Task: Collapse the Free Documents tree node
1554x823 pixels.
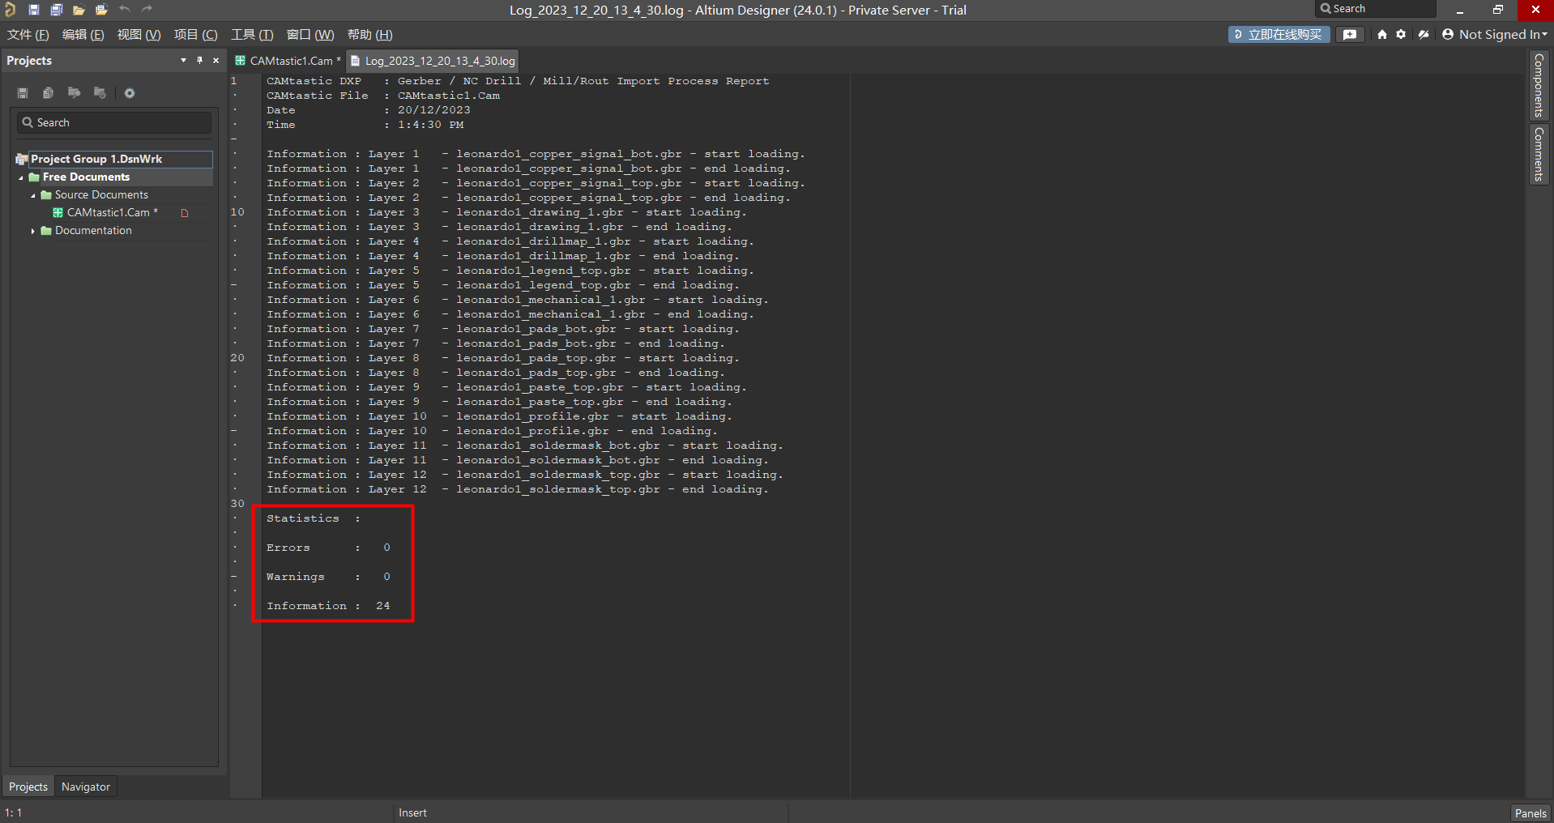Action: point(21,177)
